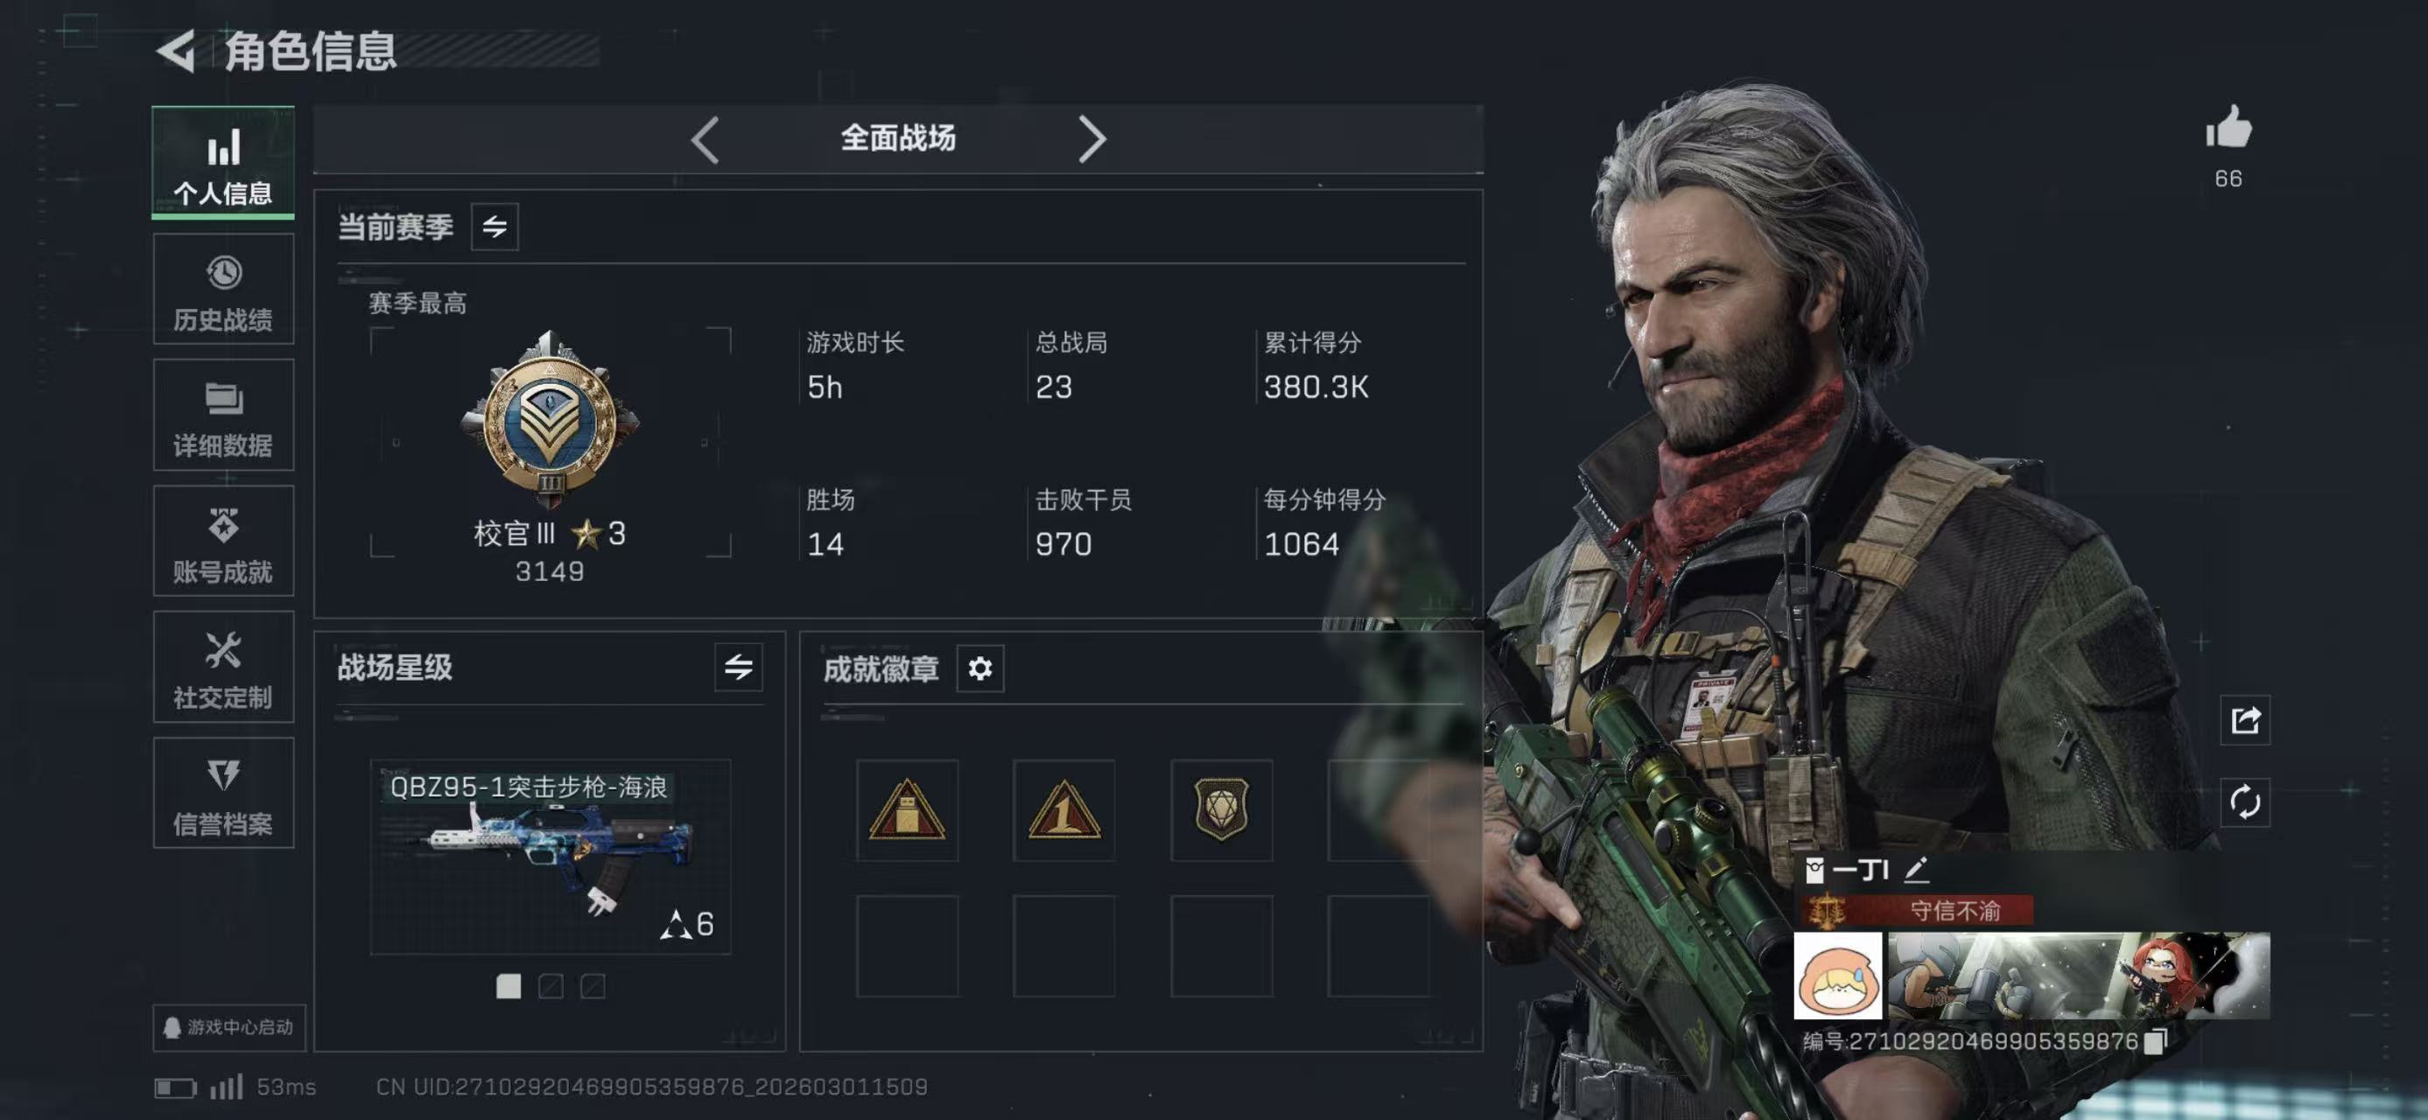Click the share profile icon
Viewport: 2428px width, 1120px height.
pyautogui.click(x=2245, y=721)
